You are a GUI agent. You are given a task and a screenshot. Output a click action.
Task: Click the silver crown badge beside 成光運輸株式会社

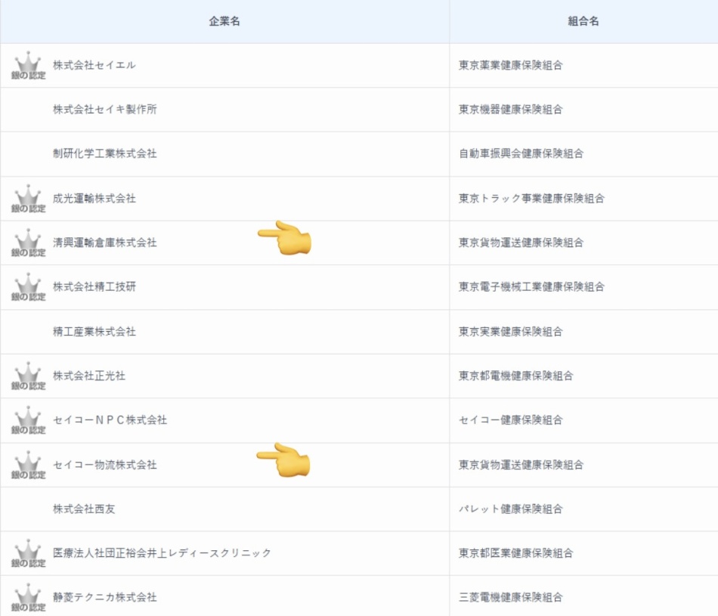coord(29,199)
